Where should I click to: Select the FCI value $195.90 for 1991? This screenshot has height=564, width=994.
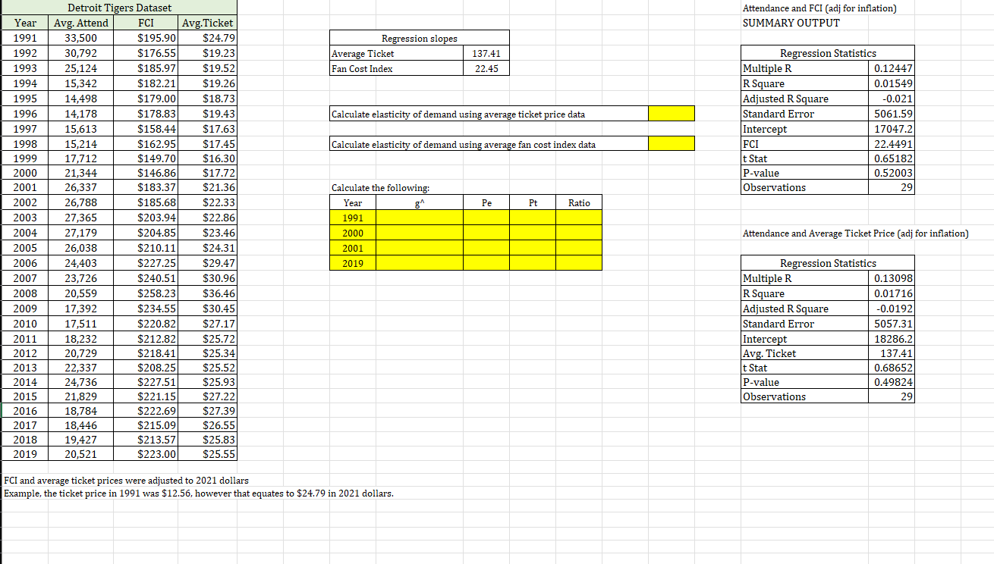click(146, 38)
